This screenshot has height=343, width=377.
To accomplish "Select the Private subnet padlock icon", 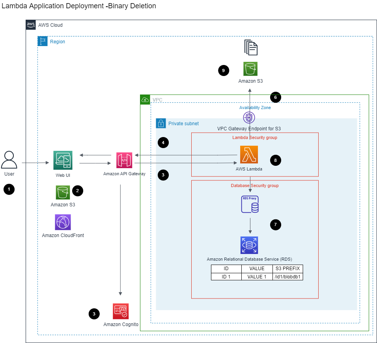I will click(161, 123).
